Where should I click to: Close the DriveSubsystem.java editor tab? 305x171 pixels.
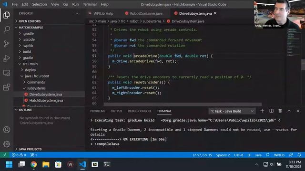tap(215, 13)
